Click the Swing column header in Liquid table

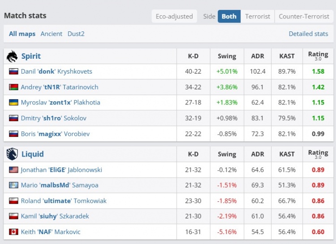tap(227, 154)
